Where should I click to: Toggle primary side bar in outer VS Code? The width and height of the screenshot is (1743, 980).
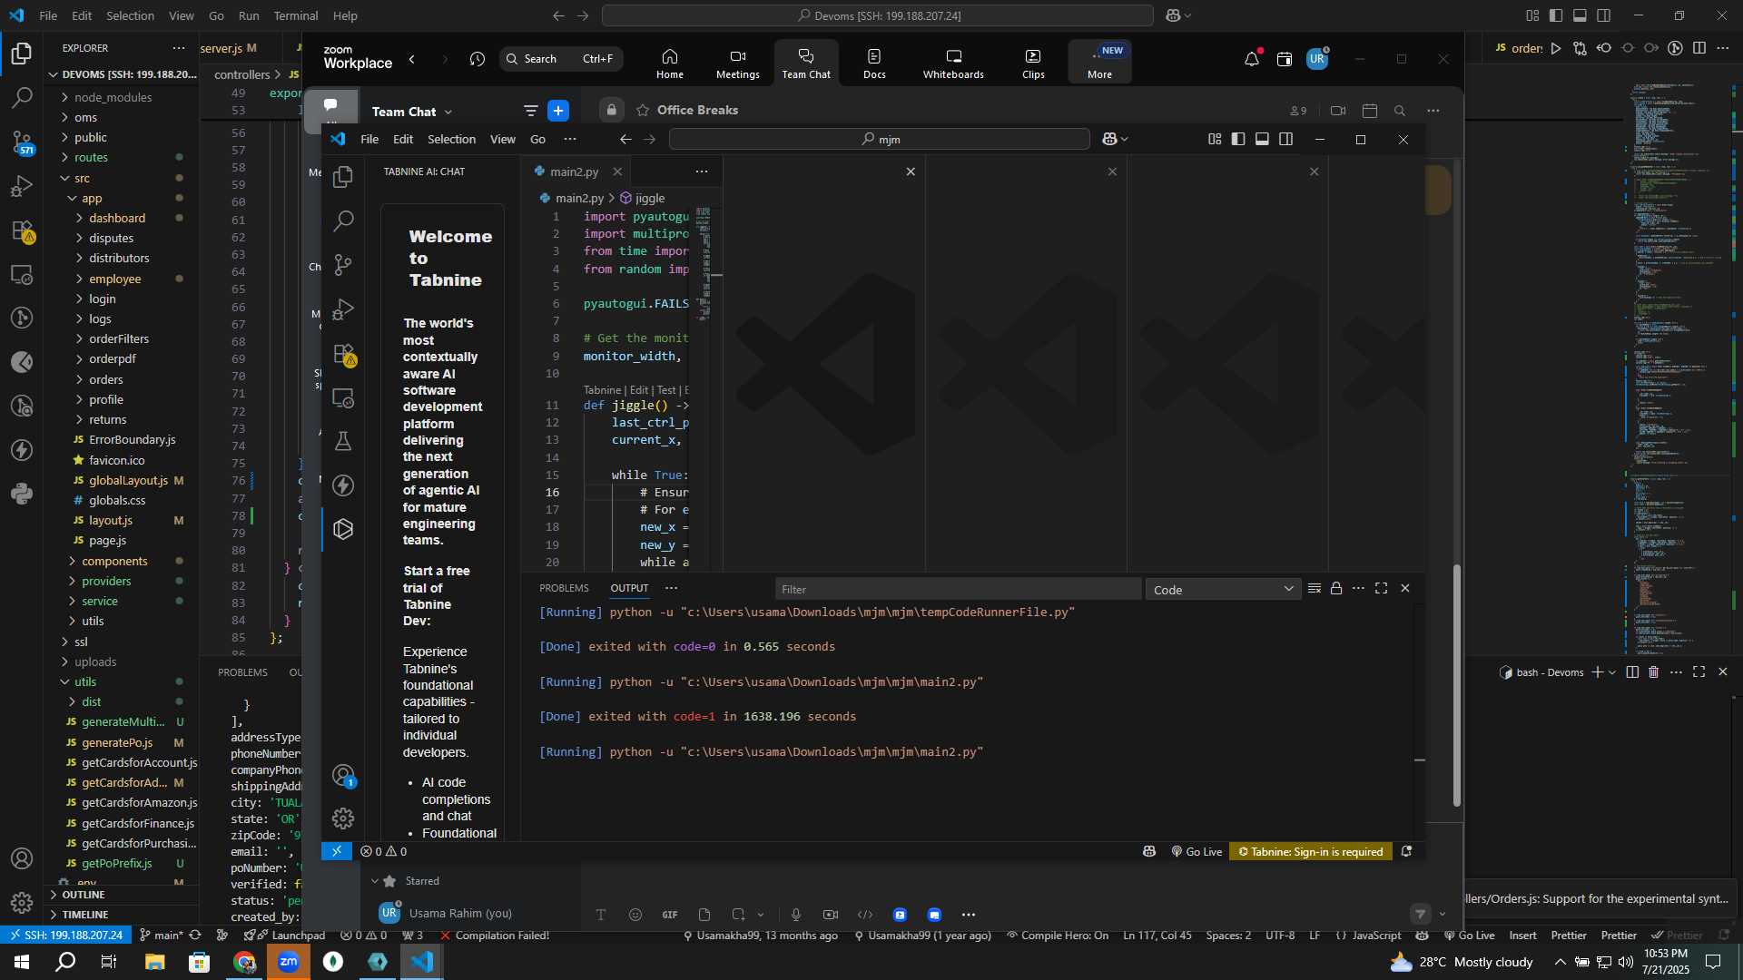tap(1556, 15)
